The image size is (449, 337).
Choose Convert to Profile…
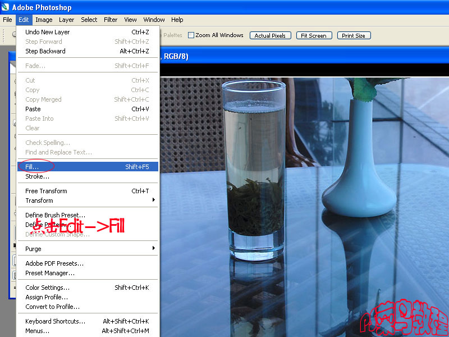click(88, 307)
